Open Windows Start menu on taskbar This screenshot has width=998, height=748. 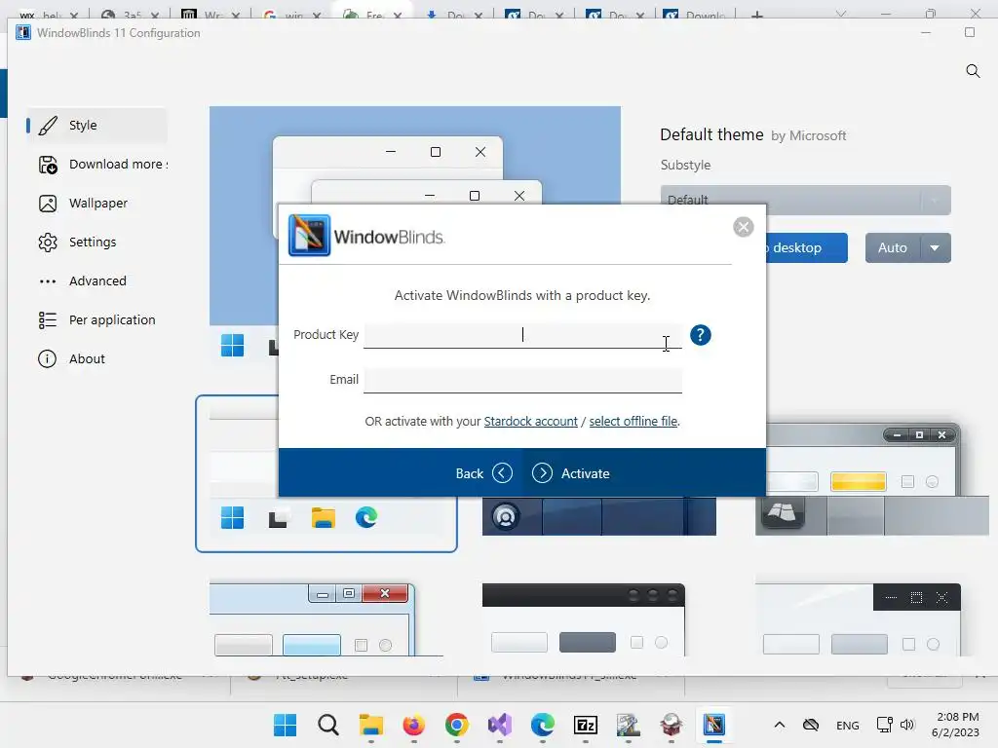[x=285, y=725]
